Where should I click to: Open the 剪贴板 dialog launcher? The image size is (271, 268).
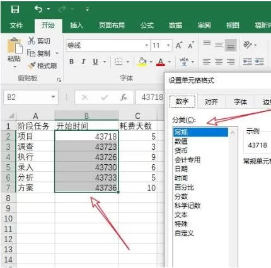click(59, 80)
